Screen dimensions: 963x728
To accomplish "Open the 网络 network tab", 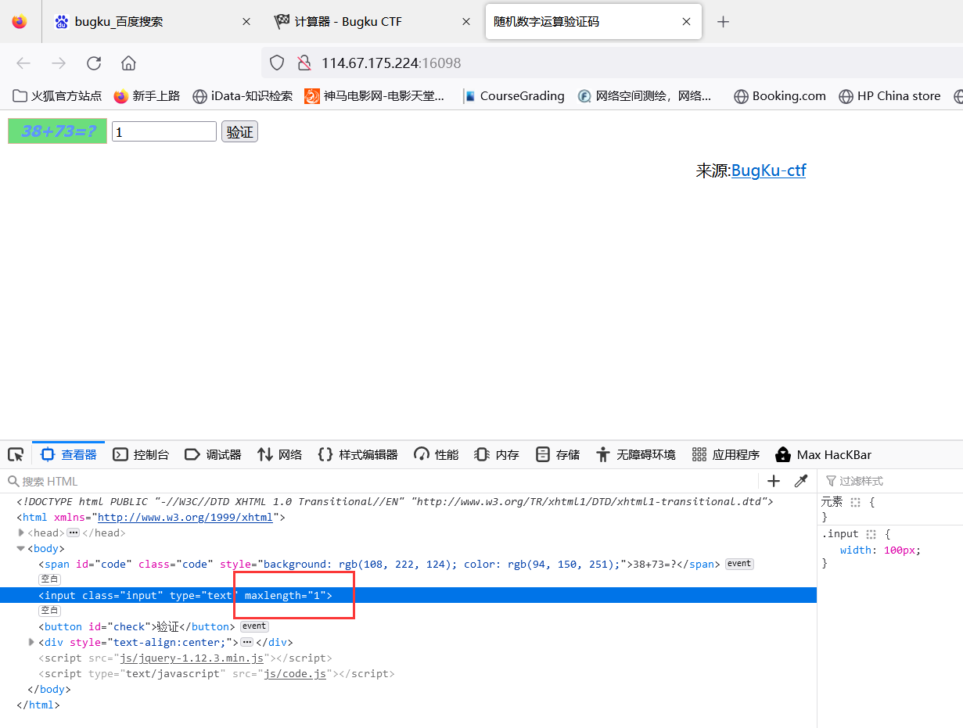I will [279, 454].
